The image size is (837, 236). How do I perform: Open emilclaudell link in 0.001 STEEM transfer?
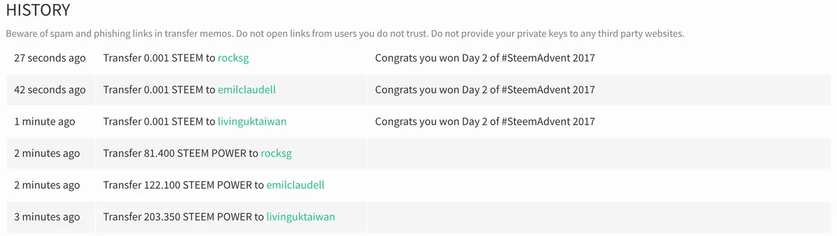click(x=247, y=90)
